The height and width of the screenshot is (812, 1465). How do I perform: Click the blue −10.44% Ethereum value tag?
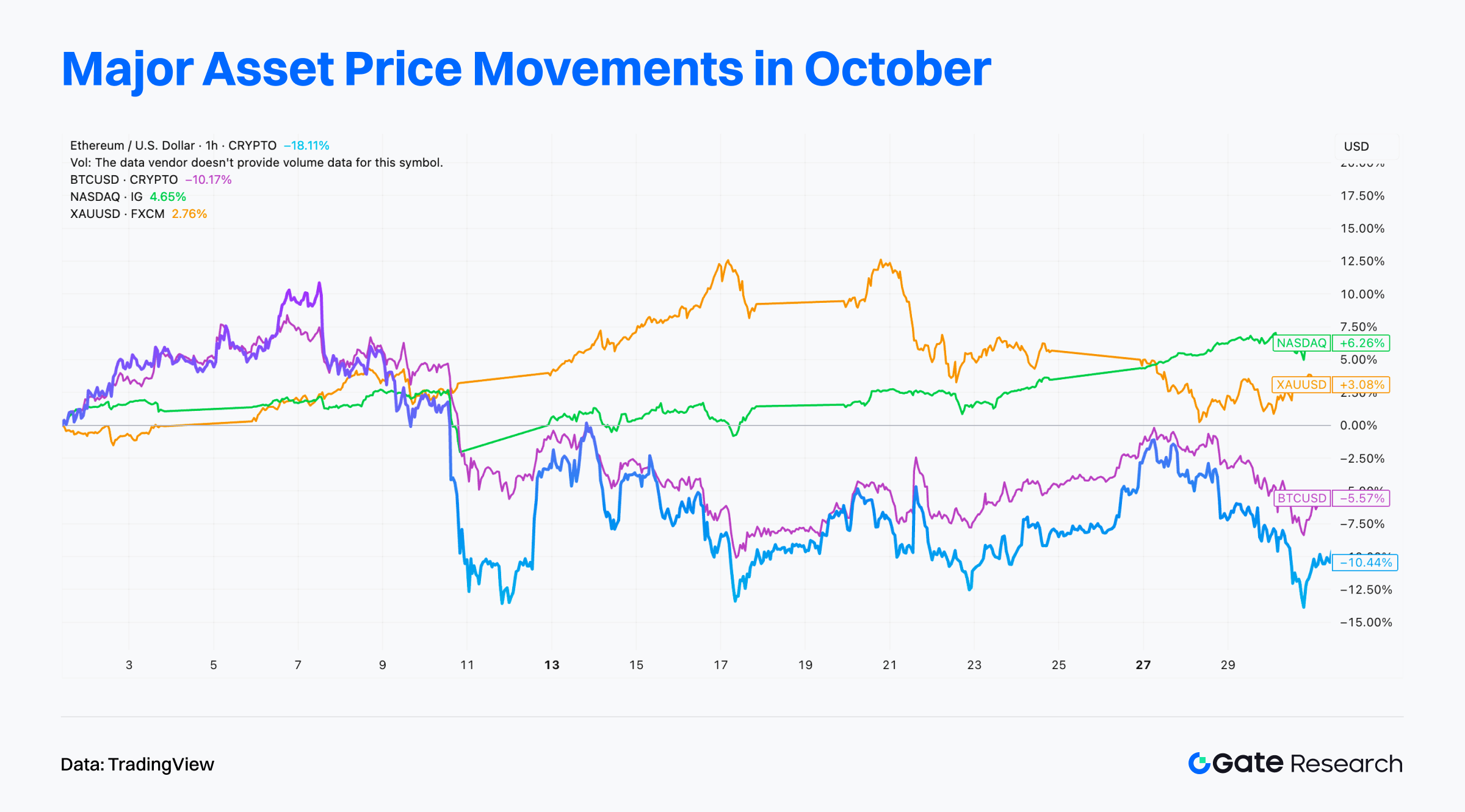[x=1365, y=562]
